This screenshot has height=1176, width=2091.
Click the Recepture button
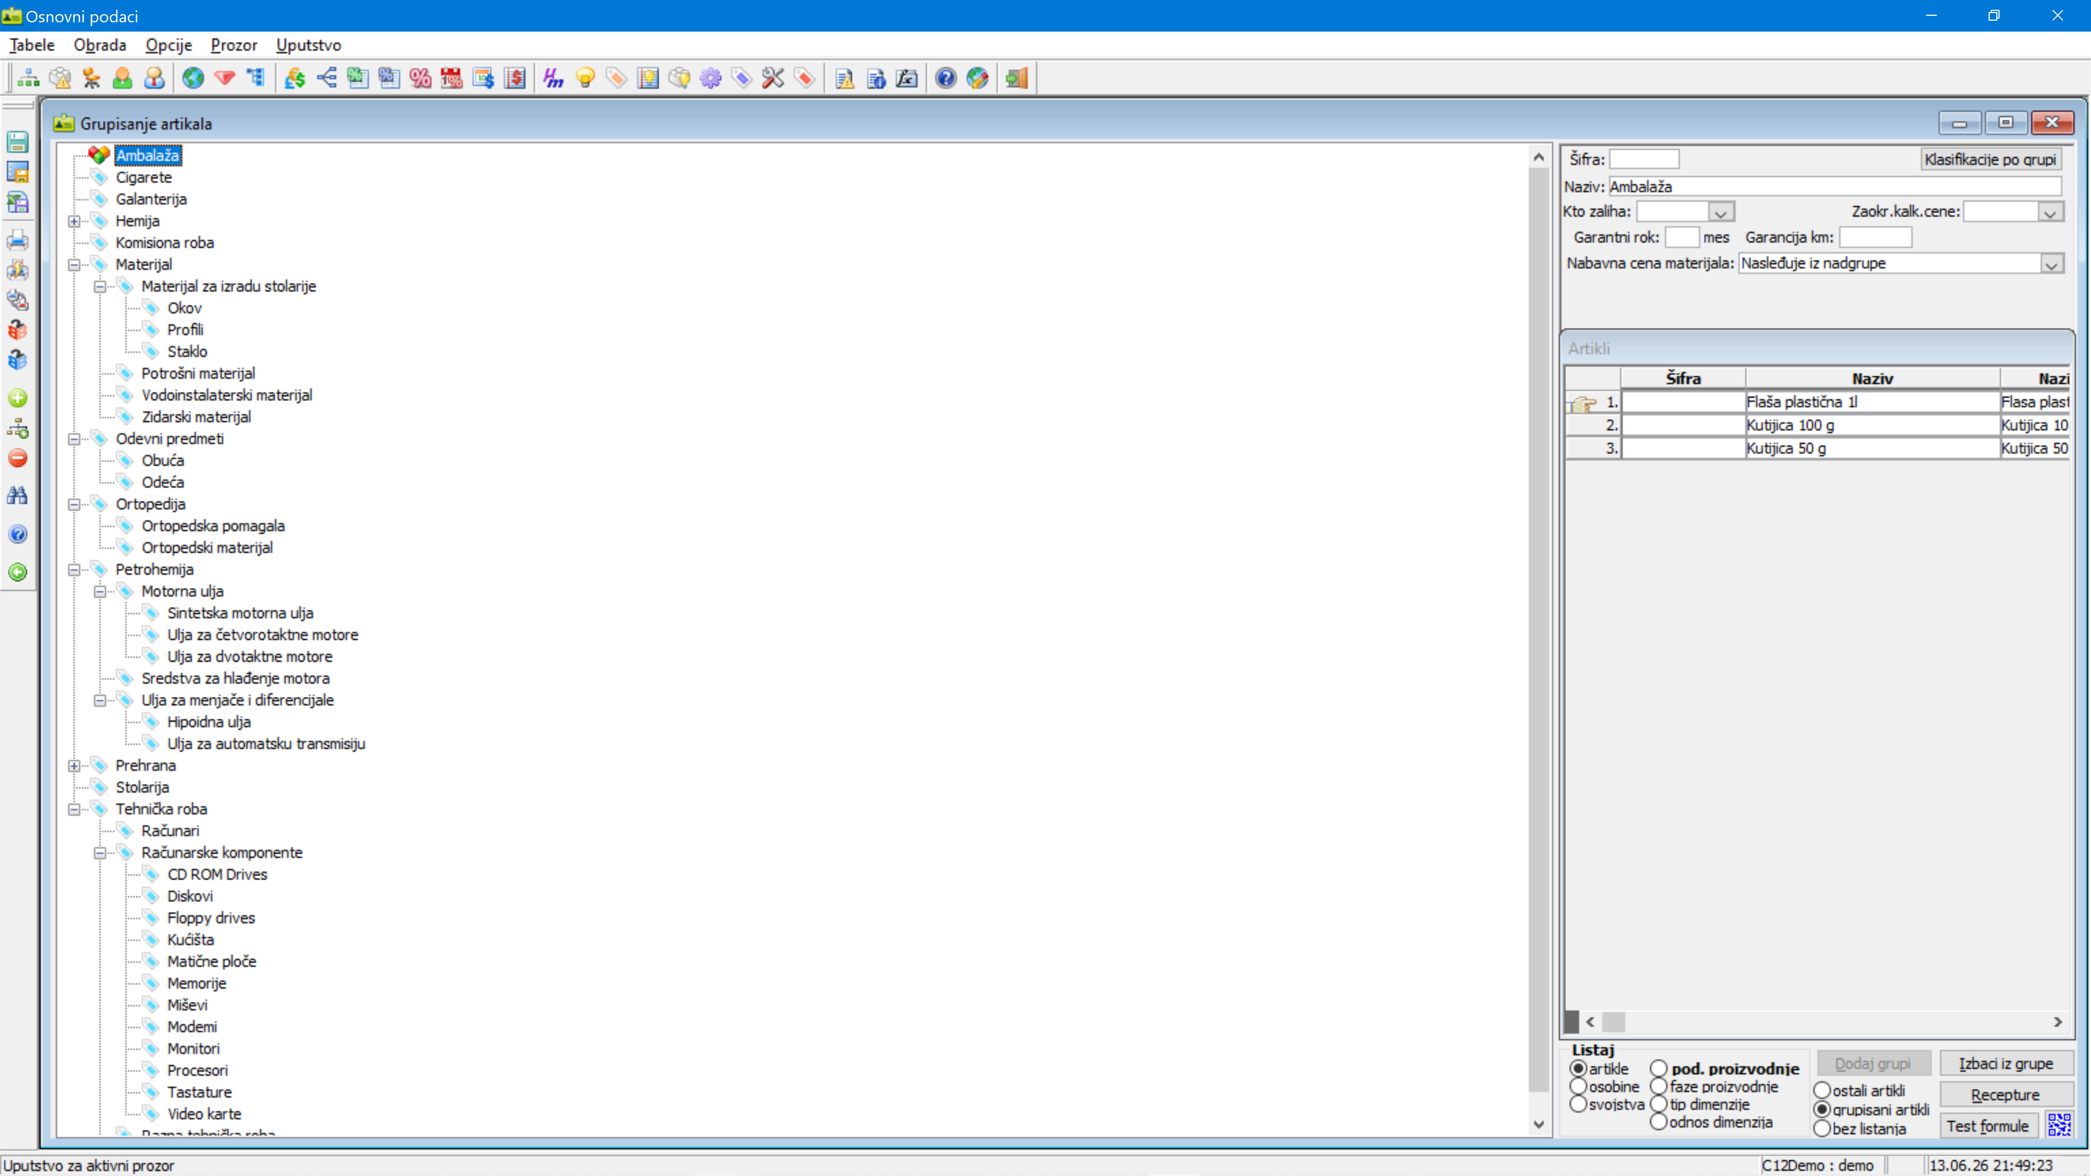click(2006, 1094)
